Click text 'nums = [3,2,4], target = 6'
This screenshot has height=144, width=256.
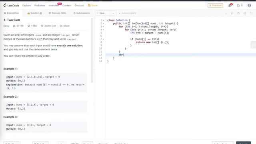35,105
